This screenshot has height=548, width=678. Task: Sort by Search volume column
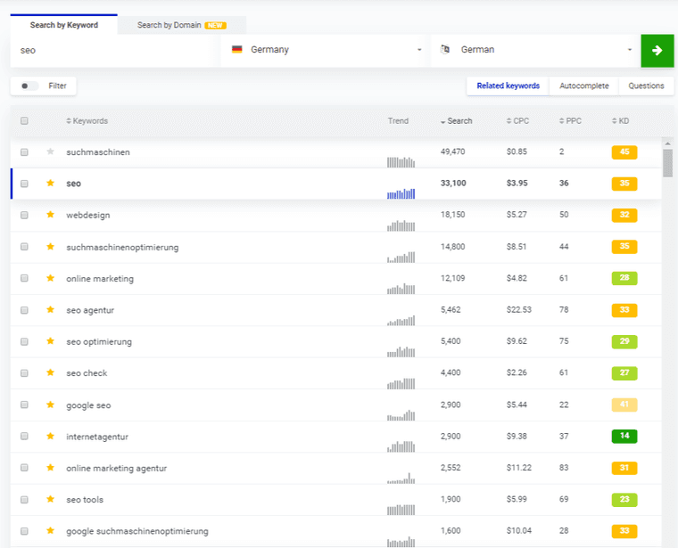456,121
